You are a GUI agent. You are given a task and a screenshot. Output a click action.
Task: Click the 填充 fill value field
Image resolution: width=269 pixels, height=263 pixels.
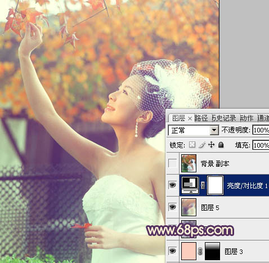point(261,145)
